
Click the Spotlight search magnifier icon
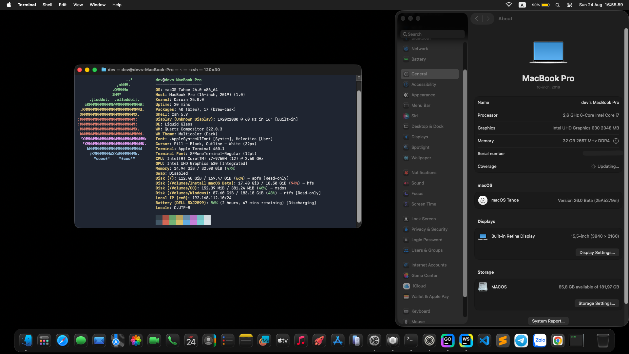(x=558, y=5)
